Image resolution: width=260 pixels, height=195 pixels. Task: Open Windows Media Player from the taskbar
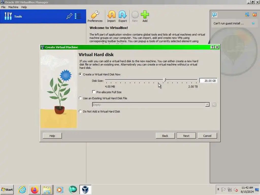click(x=60, y=189)
